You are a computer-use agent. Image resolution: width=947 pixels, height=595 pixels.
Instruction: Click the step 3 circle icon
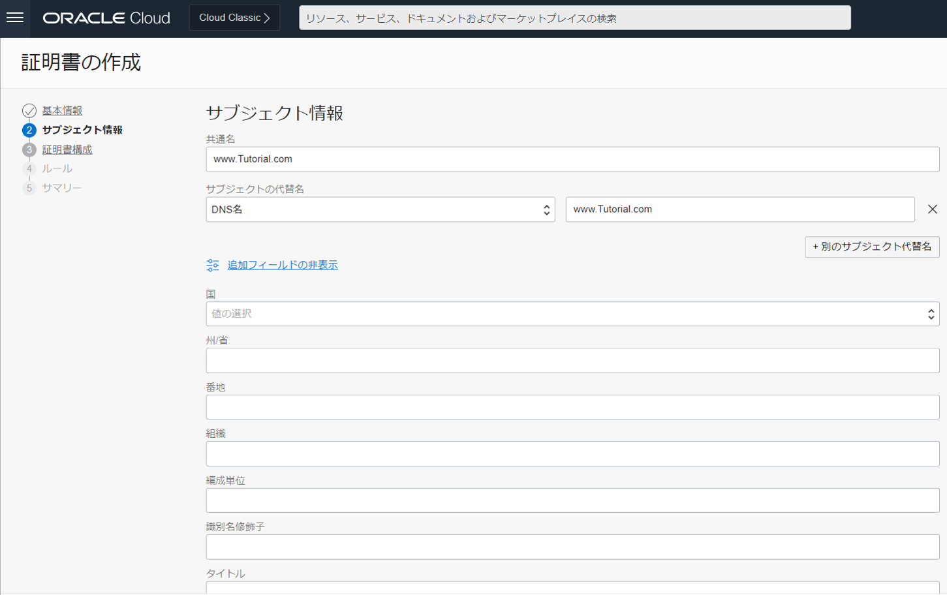point(29,150)
